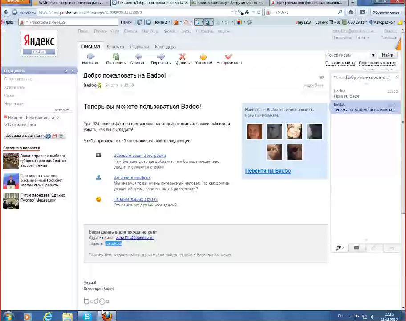Click the thread conversation icon with count 2
The width and height of the screenshot is (406, 321).
[x=340, y=248]
